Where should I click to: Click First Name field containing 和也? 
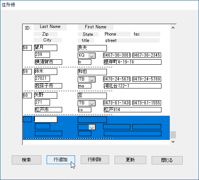point(92,72)
